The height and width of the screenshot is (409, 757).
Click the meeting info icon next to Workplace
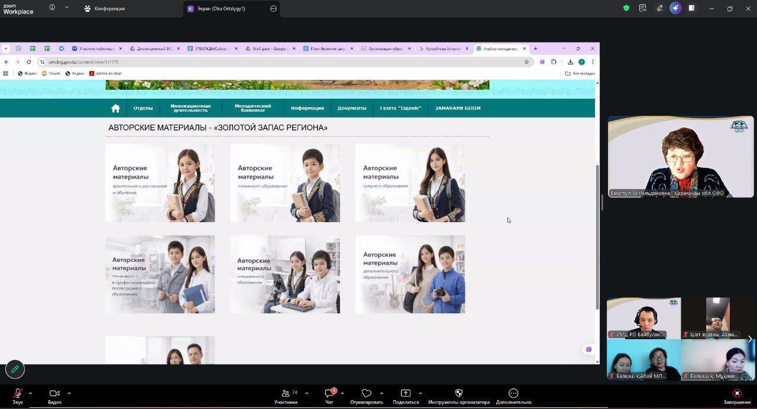coord(52,8)
